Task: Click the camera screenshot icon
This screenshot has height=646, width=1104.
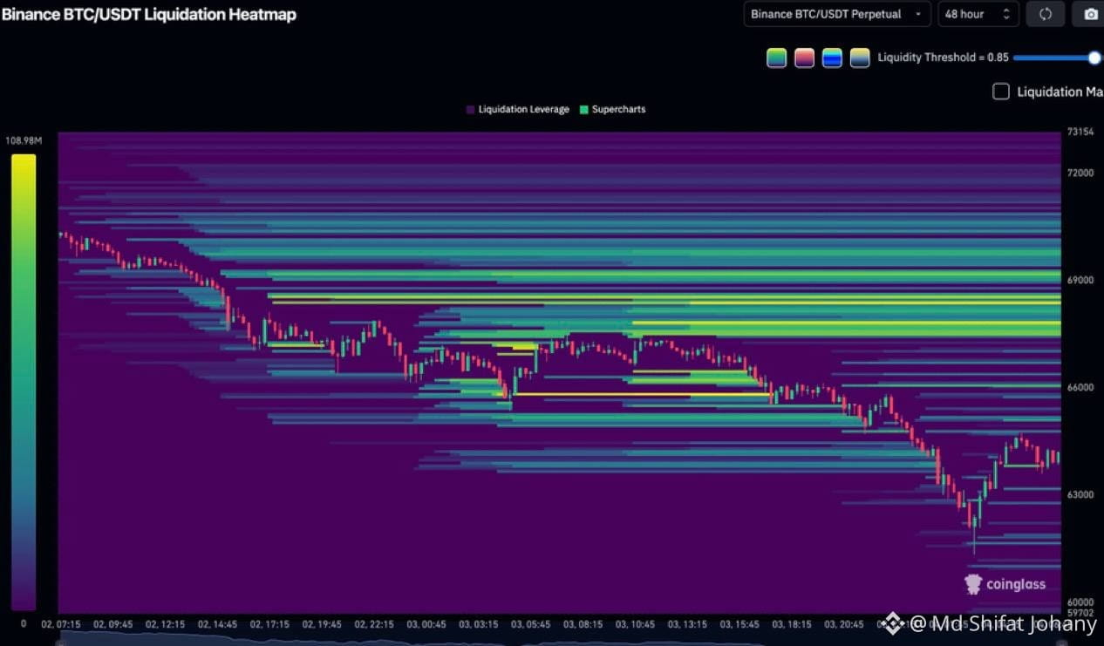Action: tap(1090, 14)
